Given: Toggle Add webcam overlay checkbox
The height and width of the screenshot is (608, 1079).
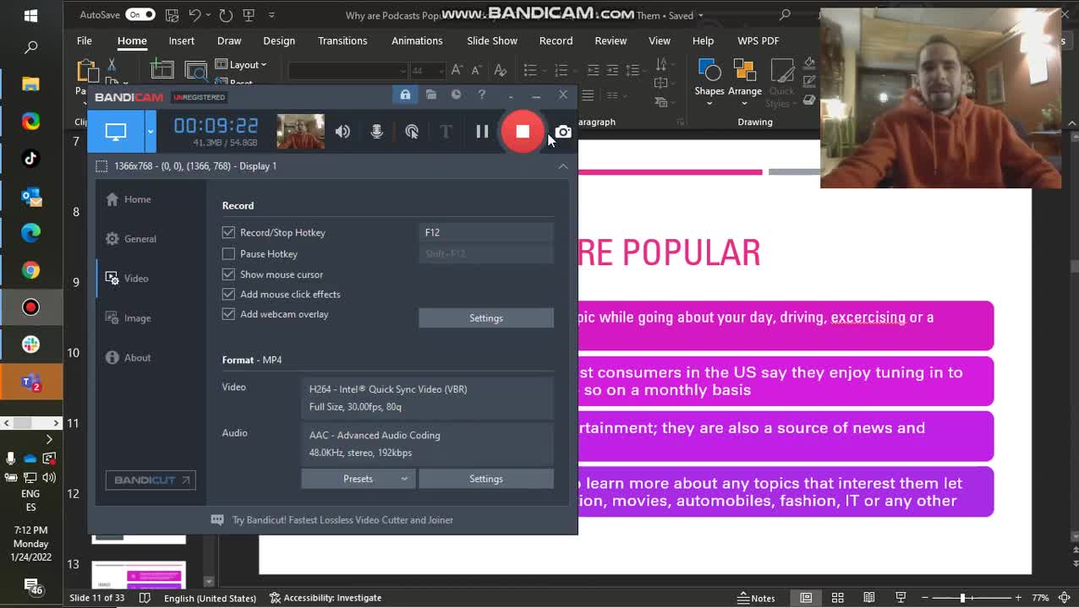Looking at the screenshot, I should point(228,314).
